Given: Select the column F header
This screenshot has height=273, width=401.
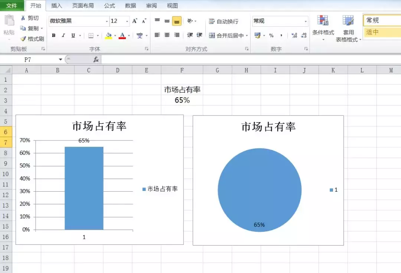Looking at the screenshot, I should [182, 70].
